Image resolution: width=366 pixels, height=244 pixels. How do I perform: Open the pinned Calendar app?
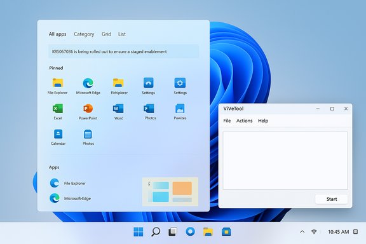point(58,134)
